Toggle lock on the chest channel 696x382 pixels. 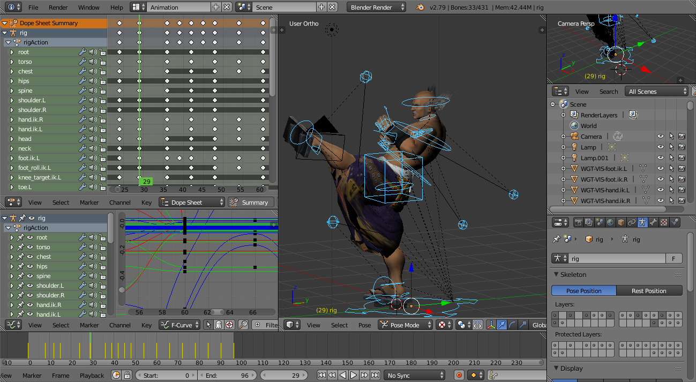coord(102,71)
